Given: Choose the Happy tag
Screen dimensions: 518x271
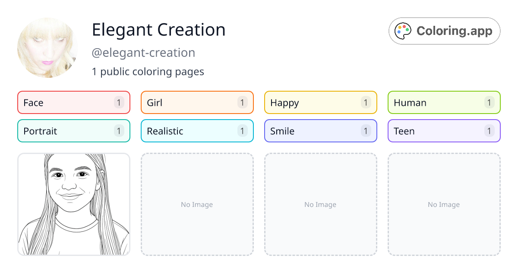Looking at the screenshot, I should [321, 102].
